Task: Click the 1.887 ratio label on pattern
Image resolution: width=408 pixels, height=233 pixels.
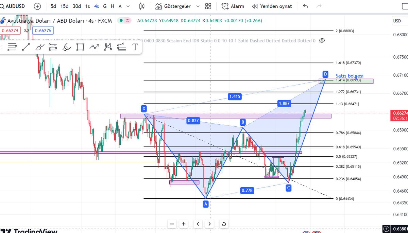Action: click(284, 104)
